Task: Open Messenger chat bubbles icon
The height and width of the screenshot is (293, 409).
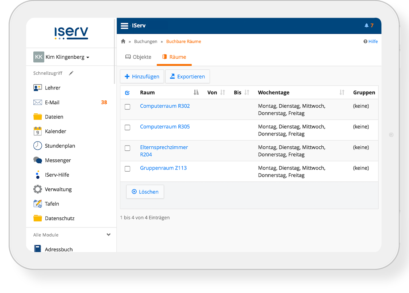Action: (38, 160)
